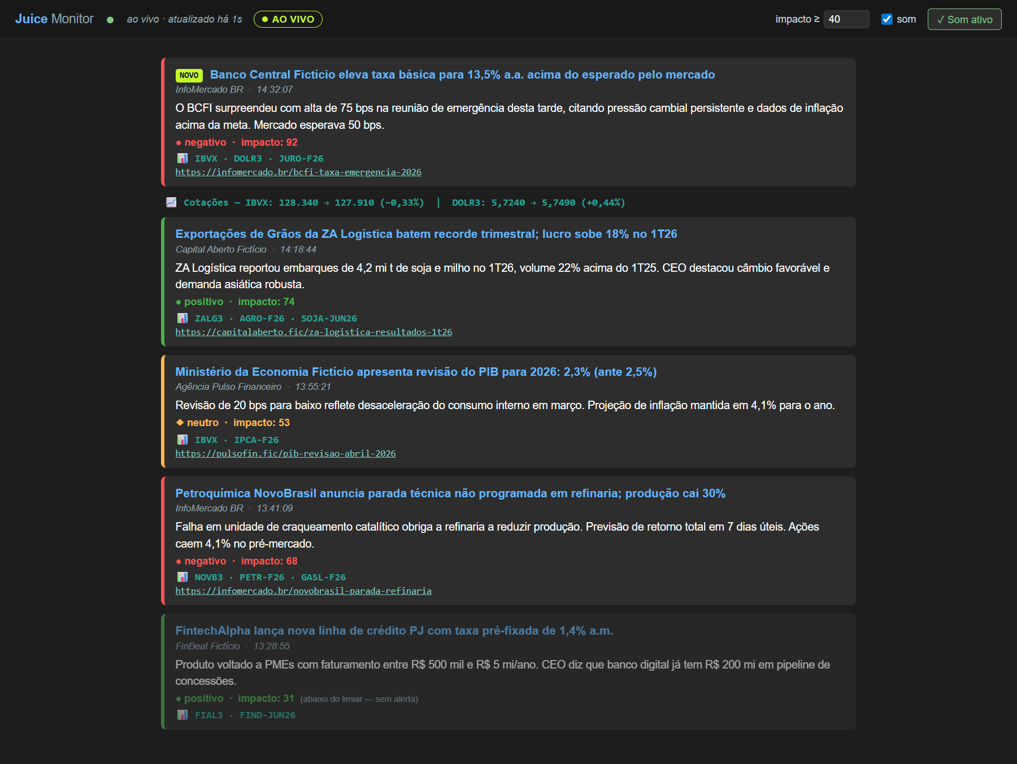Open capitalaberto.fic za-logistica-resultados URL
The height and width of the screenshot is (764, 1017).
coord(314,332)
